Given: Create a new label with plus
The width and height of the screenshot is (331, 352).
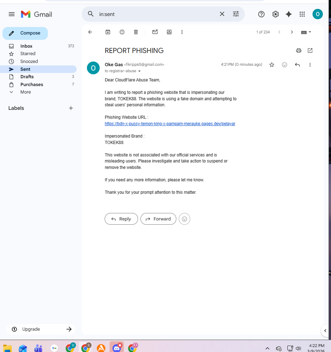Looking at the screenshot, I should (x=71, y=108).
